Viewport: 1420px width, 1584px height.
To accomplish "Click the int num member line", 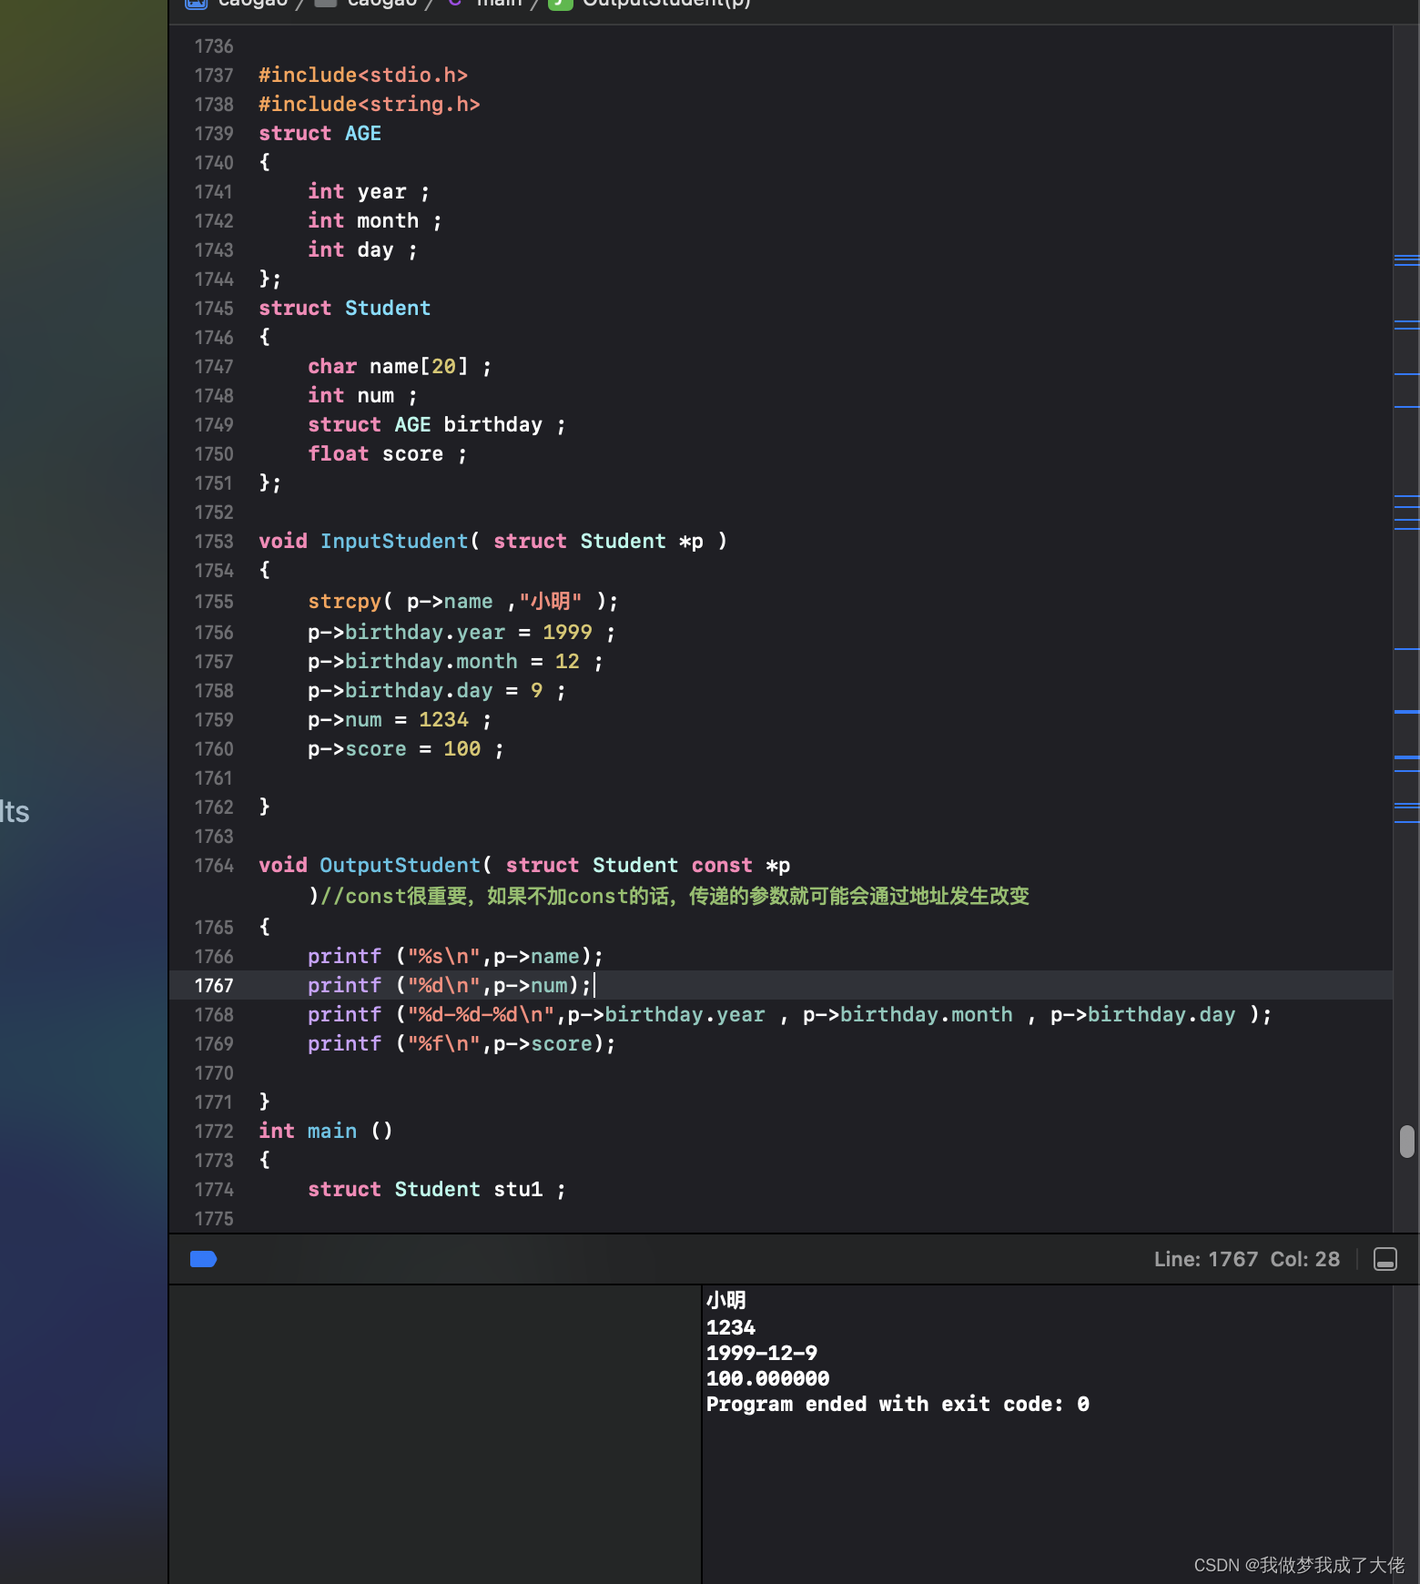I will pos(362,396).
